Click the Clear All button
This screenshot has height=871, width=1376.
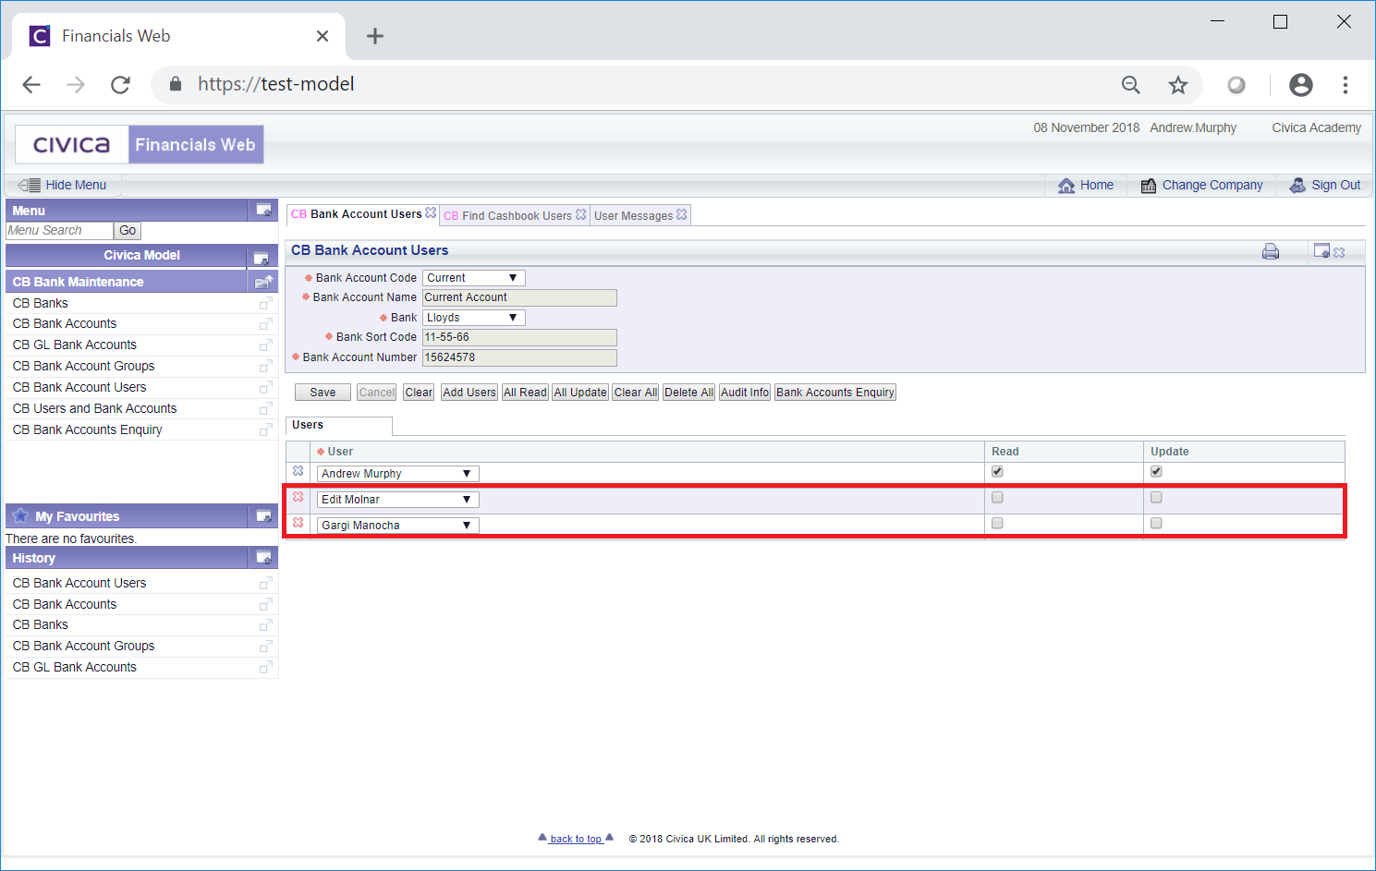click(636, 393)
